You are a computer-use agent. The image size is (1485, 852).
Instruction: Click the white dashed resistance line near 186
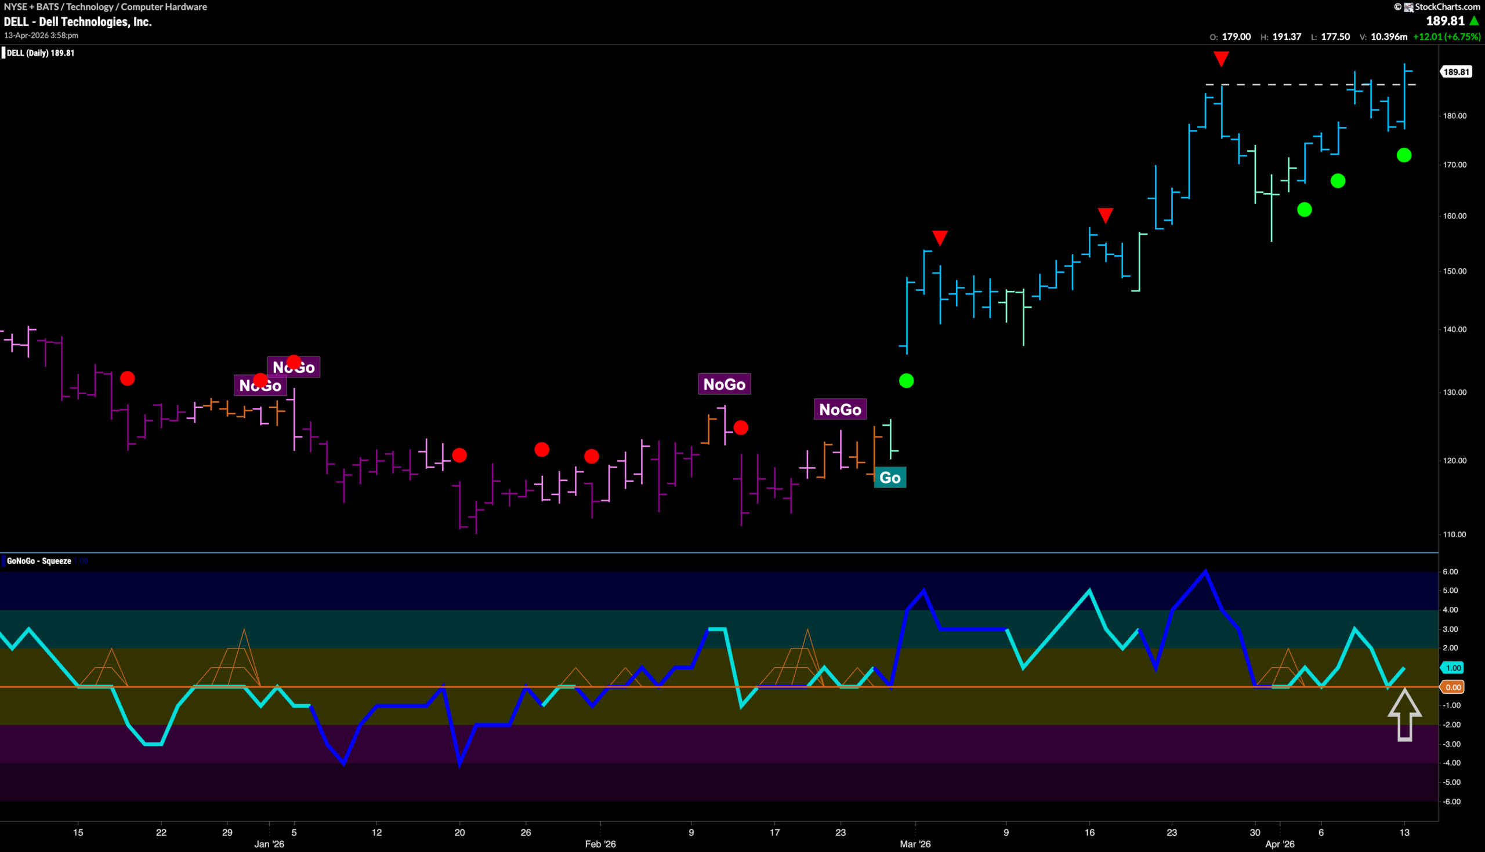1310,85
